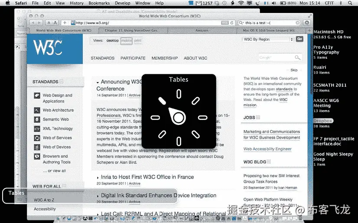
Task: Open the RSS feed icon beside WEB FOR ALL
Action: [x=64, y=186]
